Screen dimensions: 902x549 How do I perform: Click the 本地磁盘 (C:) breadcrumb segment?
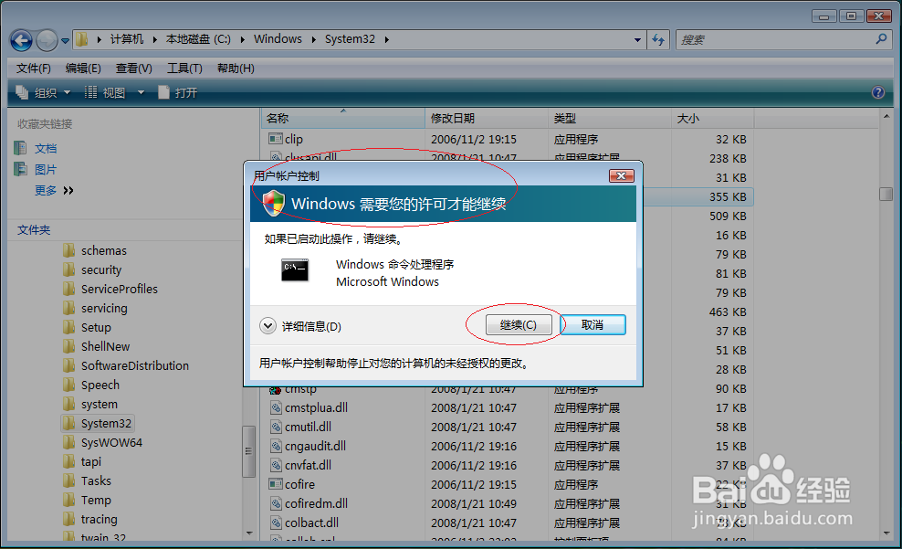198,39
